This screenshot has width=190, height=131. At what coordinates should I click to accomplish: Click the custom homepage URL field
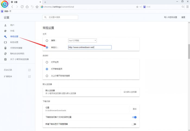tap(90, 47)
